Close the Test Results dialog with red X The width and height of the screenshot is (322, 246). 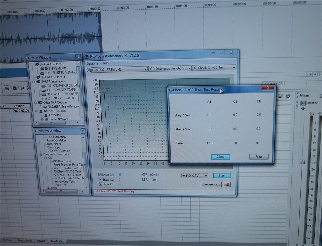click(x=268, y=88)
